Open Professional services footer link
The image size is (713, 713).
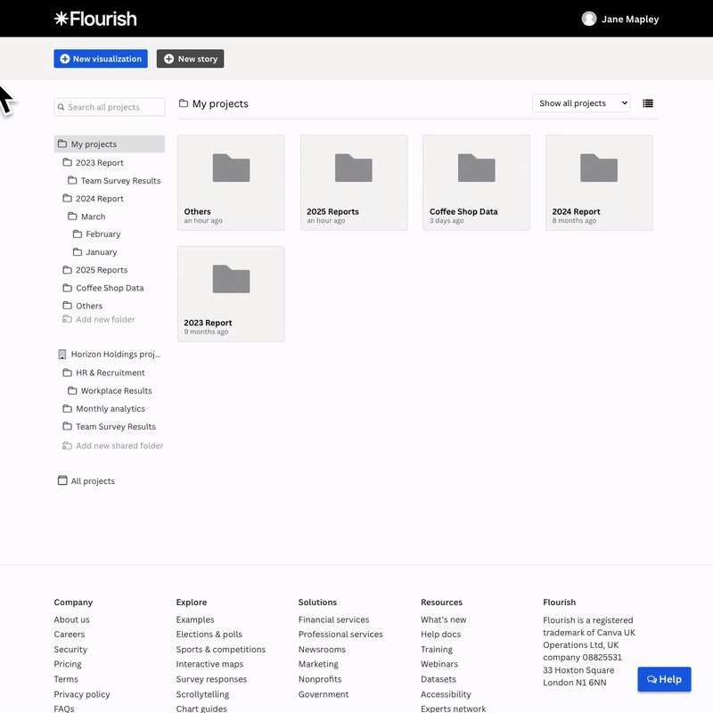point(340,635)
